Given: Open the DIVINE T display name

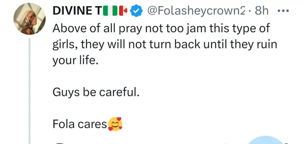Looking at the screenshot, I should (77, 12).
